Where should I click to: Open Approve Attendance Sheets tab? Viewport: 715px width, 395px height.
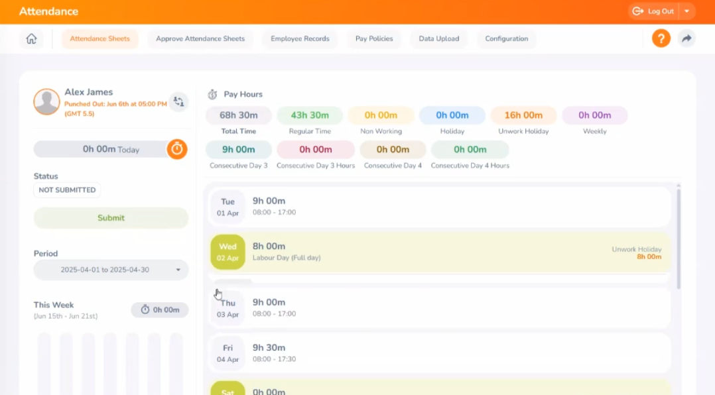200,38
